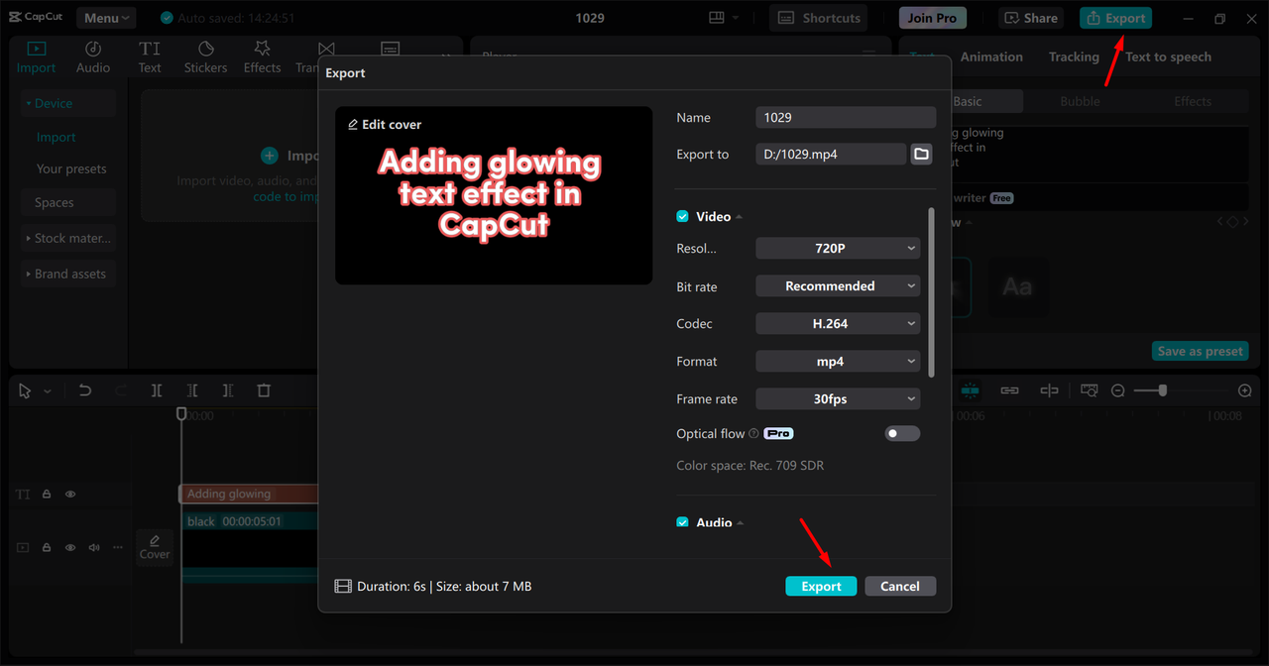This screenshot has width=1269, height=666.
Task: Click the linkage chain icon in timeline toolbar
Action: click(x=1009, y=390)
